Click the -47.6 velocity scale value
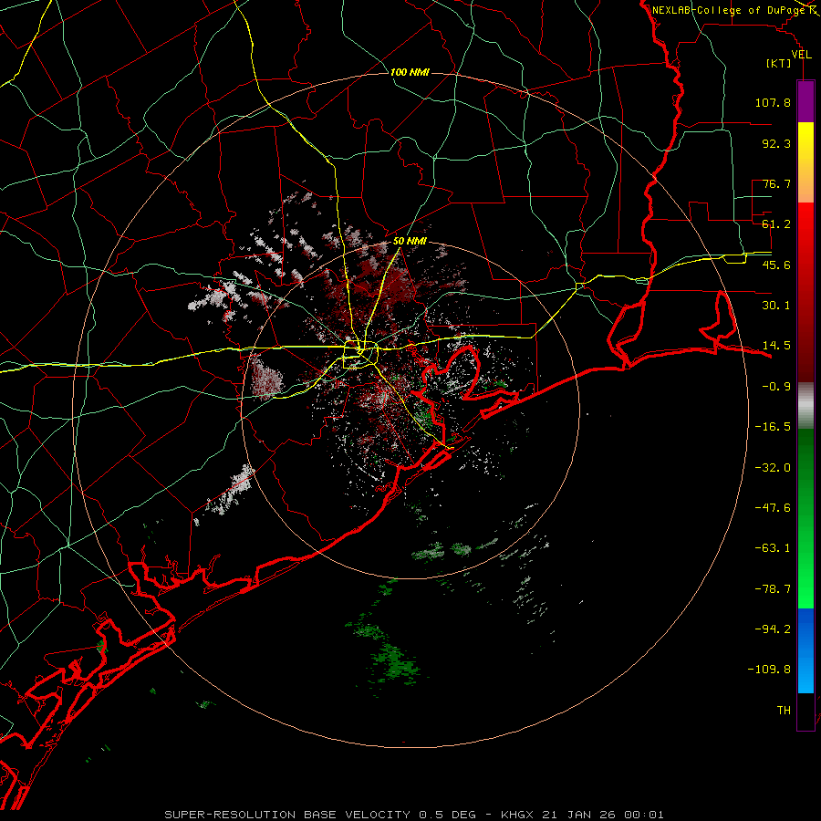 click(773, 508)
